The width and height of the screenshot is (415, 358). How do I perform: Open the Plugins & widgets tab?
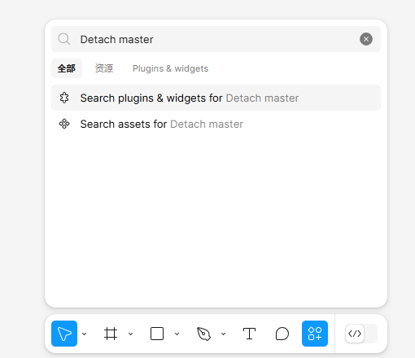(170, 68)
